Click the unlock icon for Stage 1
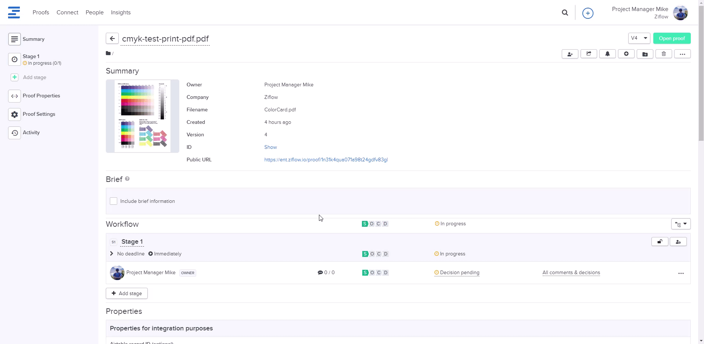 660,242
